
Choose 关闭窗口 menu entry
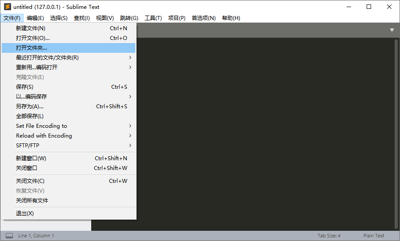[69, 168]
